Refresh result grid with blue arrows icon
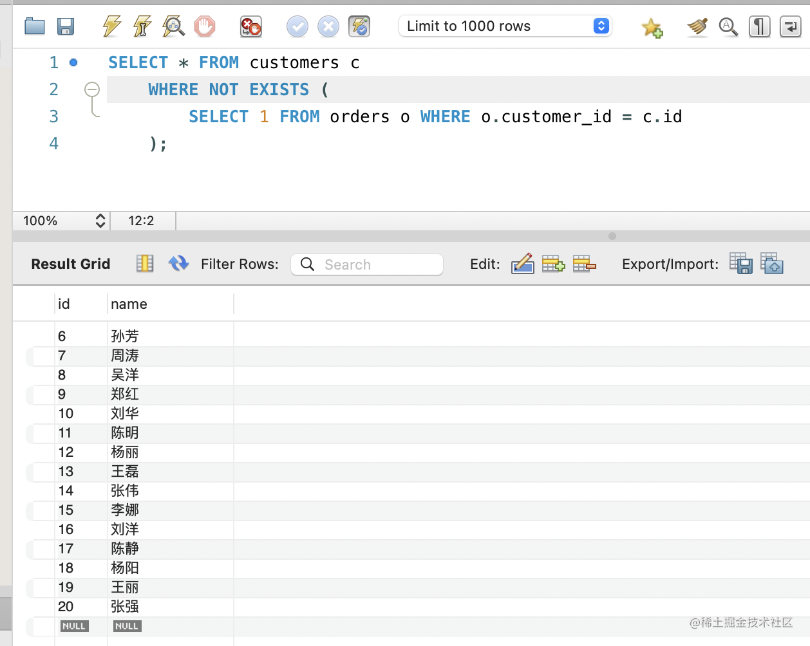Viewport: 810px width, 646px height. tap(178, 264)
